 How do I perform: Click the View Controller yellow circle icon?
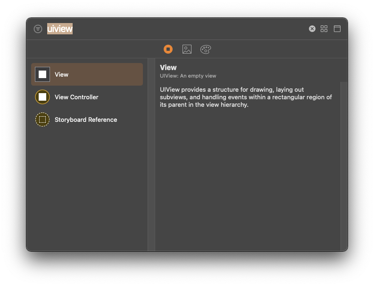pos(42,97)
